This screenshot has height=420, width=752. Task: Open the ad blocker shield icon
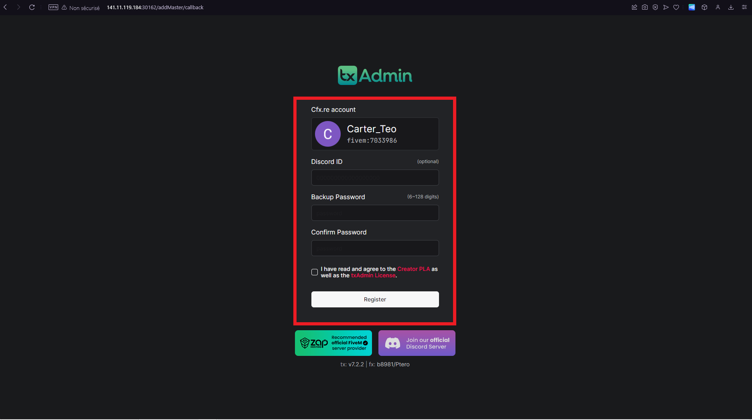[x=655, y=7]
